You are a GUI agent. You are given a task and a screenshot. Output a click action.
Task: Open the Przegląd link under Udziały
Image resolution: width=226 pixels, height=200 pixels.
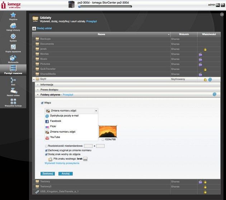pos(91,21)
